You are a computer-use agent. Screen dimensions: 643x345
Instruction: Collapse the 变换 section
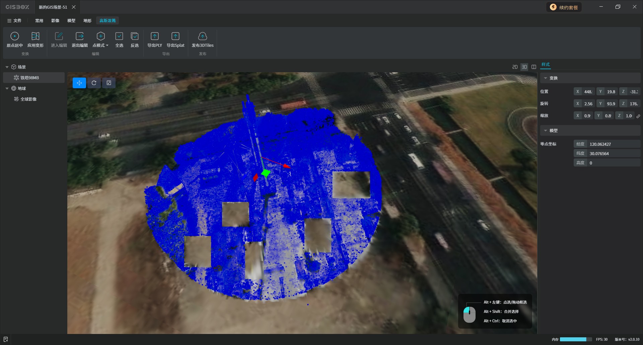click(x=546, y=78)
